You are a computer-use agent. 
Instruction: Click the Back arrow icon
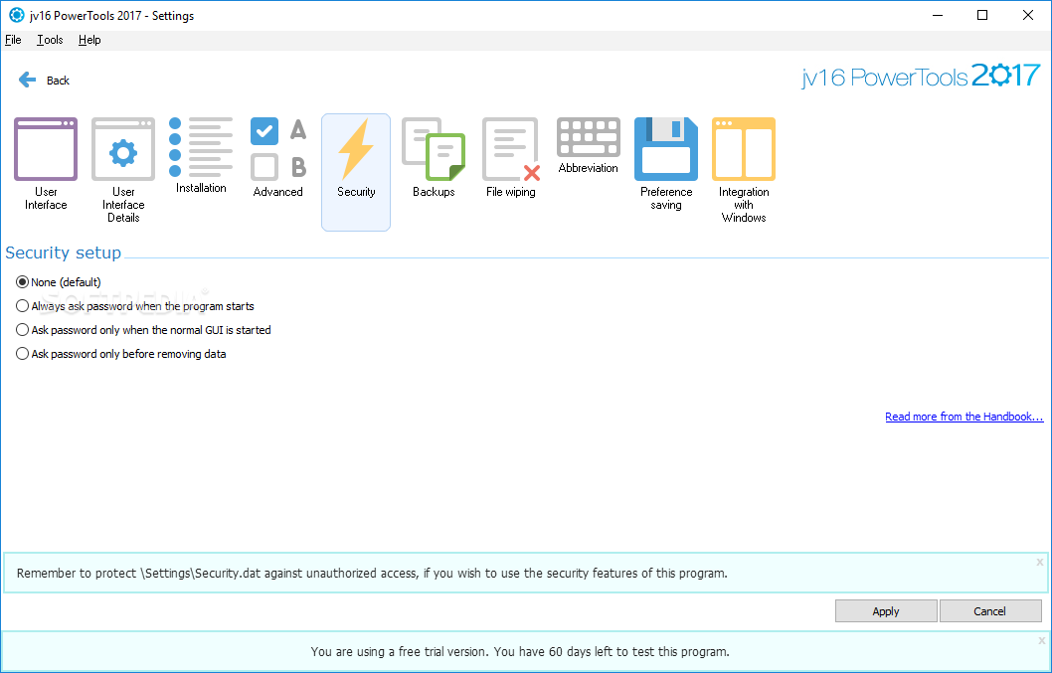[x=28, y=80]
